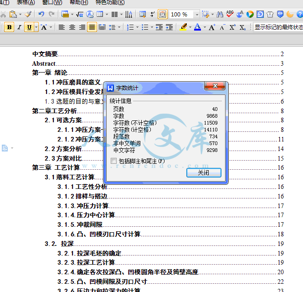Insert an equation with the square-root alpha icon
Viewport: 303px width, 292px height.
point(80,14)
